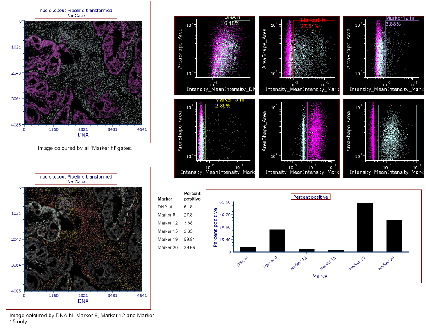Click the 'Percent positive' table column header
Viewport: 426px width, 330px height.
pos(192,196)
